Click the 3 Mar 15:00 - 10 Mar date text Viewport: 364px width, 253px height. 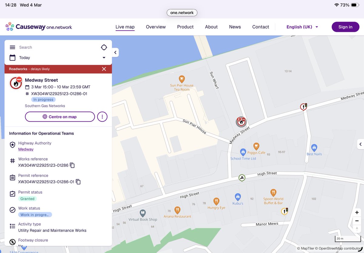(x=61, y=87)
